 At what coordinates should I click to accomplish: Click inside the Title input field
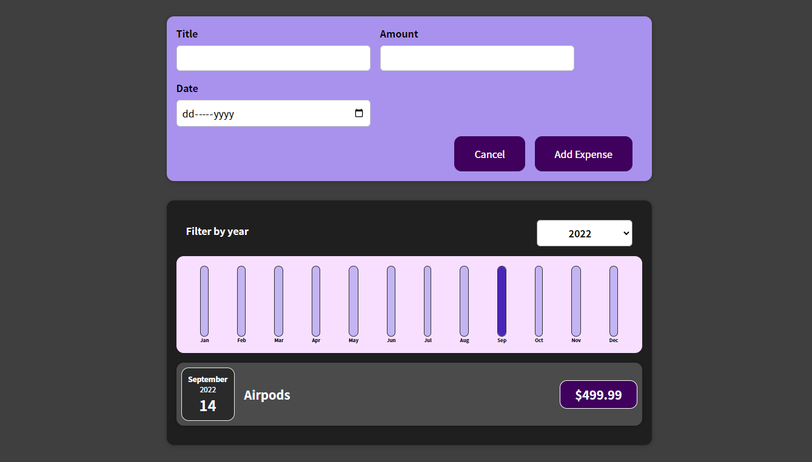click(273, 58)
